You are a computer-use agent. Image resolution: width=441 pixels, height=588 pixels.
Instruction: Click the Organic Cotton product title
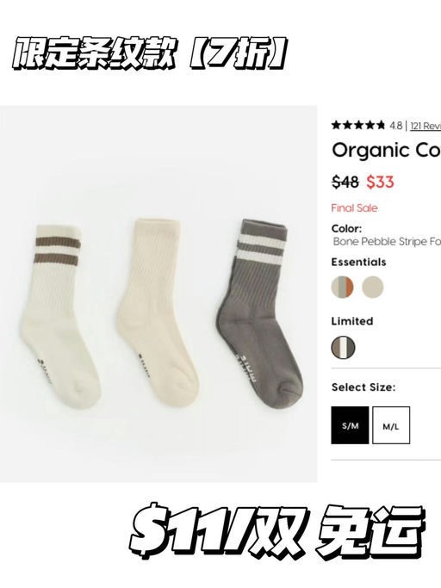[386, 150]
